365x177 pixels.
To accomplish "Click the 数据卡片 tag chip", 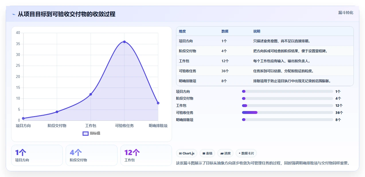I will tap(246, 153).
